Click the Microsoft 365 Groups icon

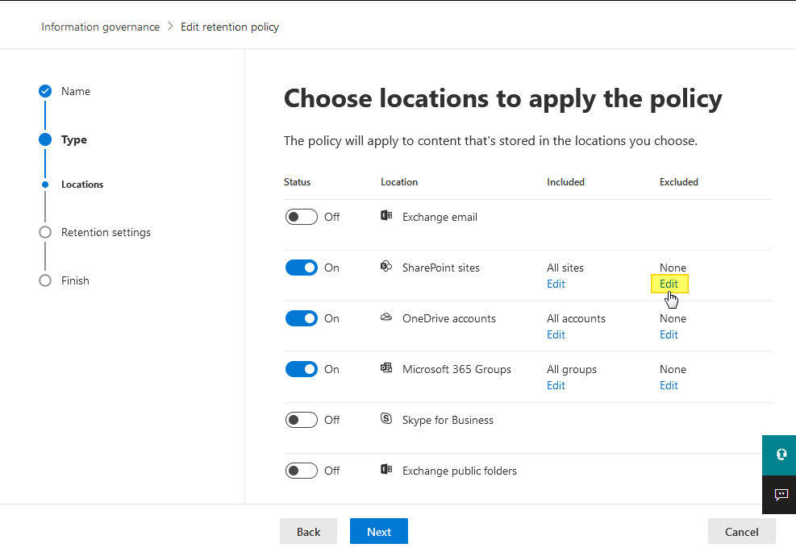click(x=386, y=367)
